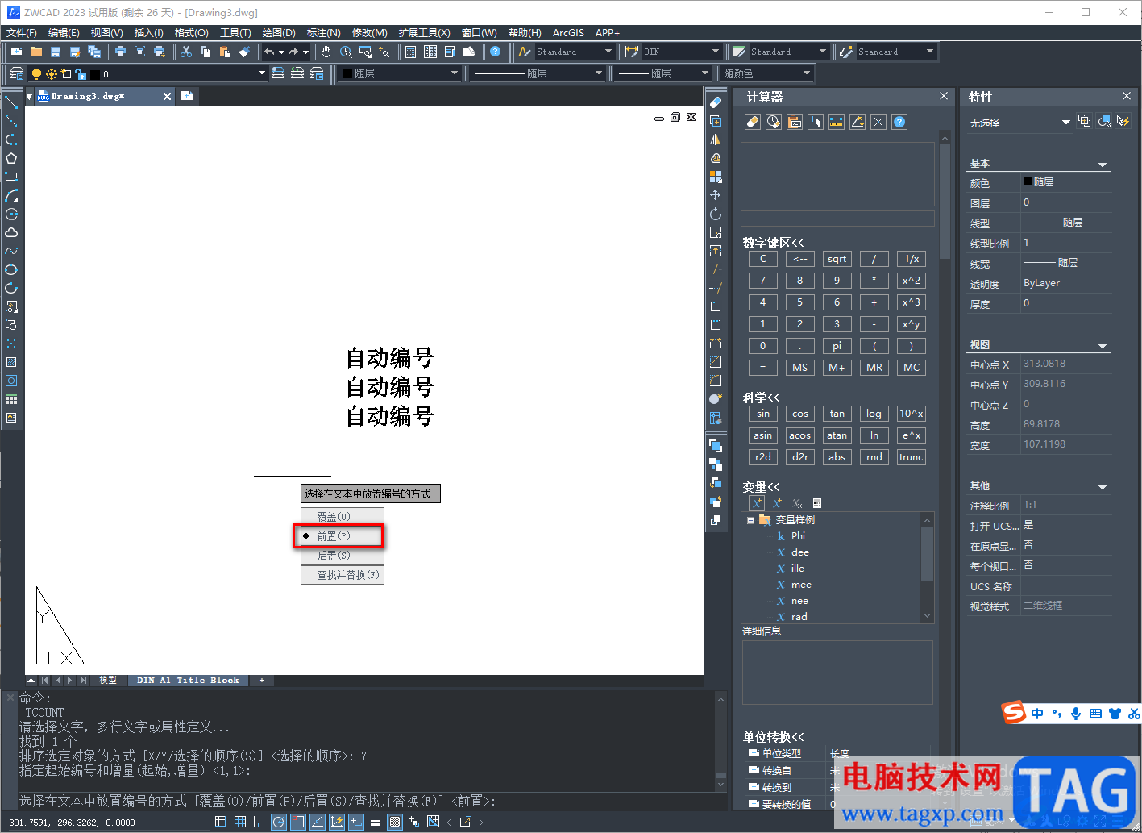Click the New drawing toolbar icon
This screenshot has width=1142, height=833.
[x=17, y=52]
